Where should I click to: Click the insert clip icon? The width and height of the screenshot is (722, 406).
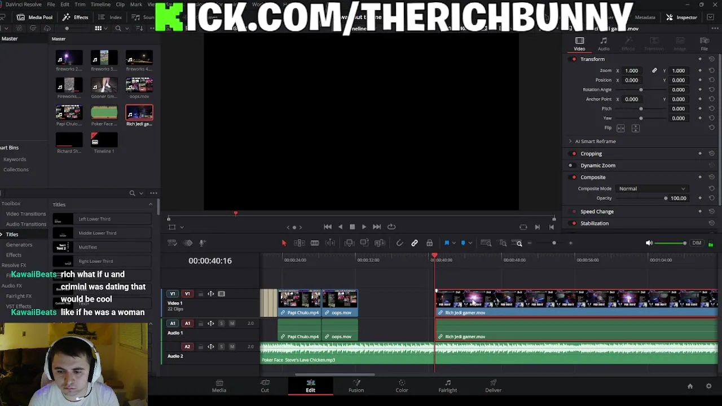click(349, 243)
